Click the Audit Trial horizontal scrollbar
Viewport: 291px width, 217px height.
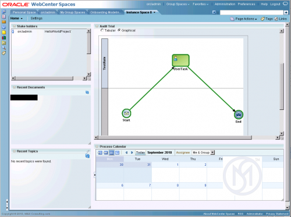pyautogui.click(x=175, y=137)
